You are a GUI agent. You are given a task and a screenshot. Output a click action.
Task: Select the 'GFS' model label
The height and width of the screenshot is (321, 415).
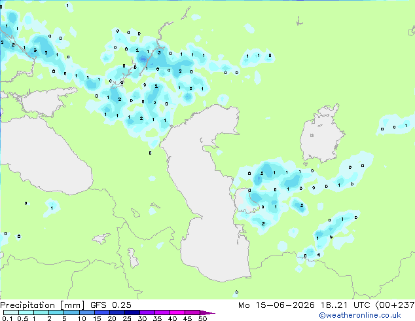tap(98, 305)
